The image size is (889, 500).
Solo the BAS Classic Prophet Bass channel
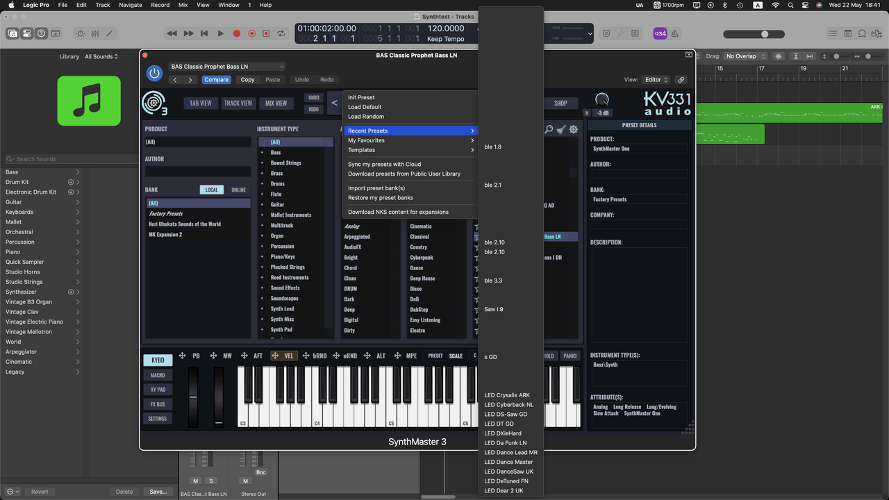pos(210,481)
